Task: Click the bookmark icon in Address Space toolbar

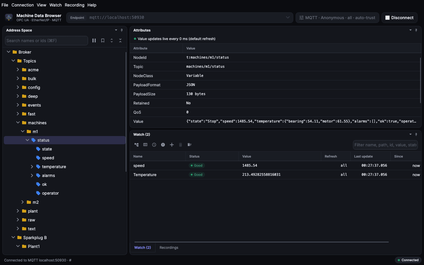Action: coord(103,41)
